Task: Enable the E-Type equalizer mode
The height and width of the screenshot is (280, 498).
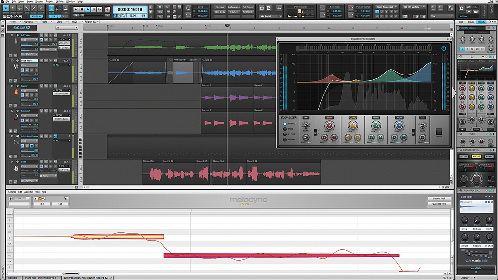Action: coord(285,134)
